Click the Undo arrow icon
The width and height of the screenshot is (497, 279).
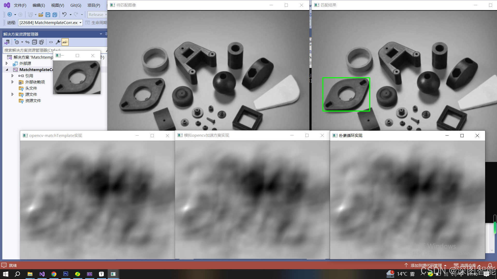[x=64, y=14]
